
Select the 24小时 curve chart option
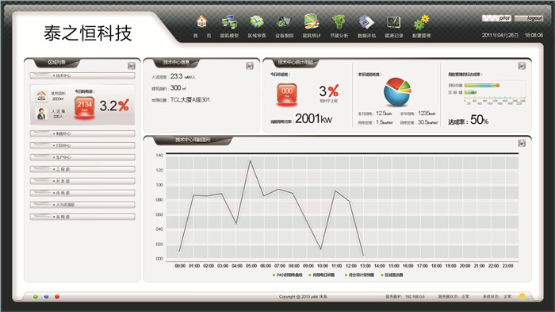coord(287,275)
